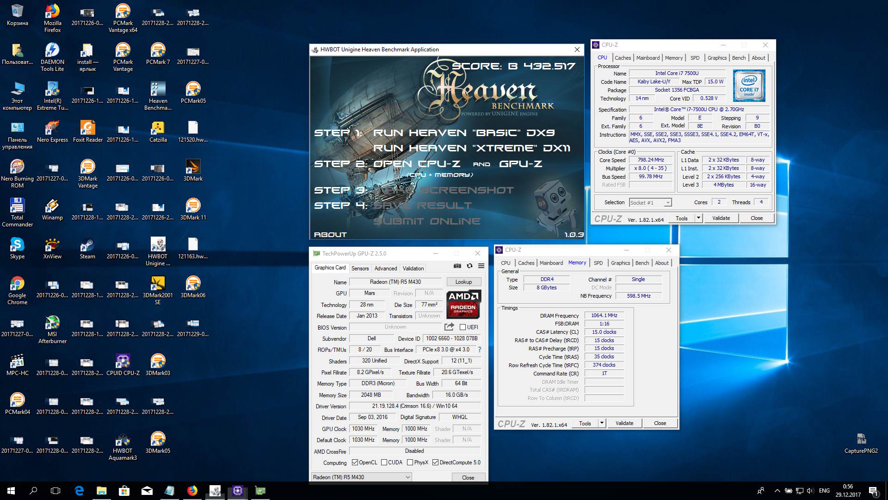Switch to Validation tab in GPU-Z

pos(413,269)
